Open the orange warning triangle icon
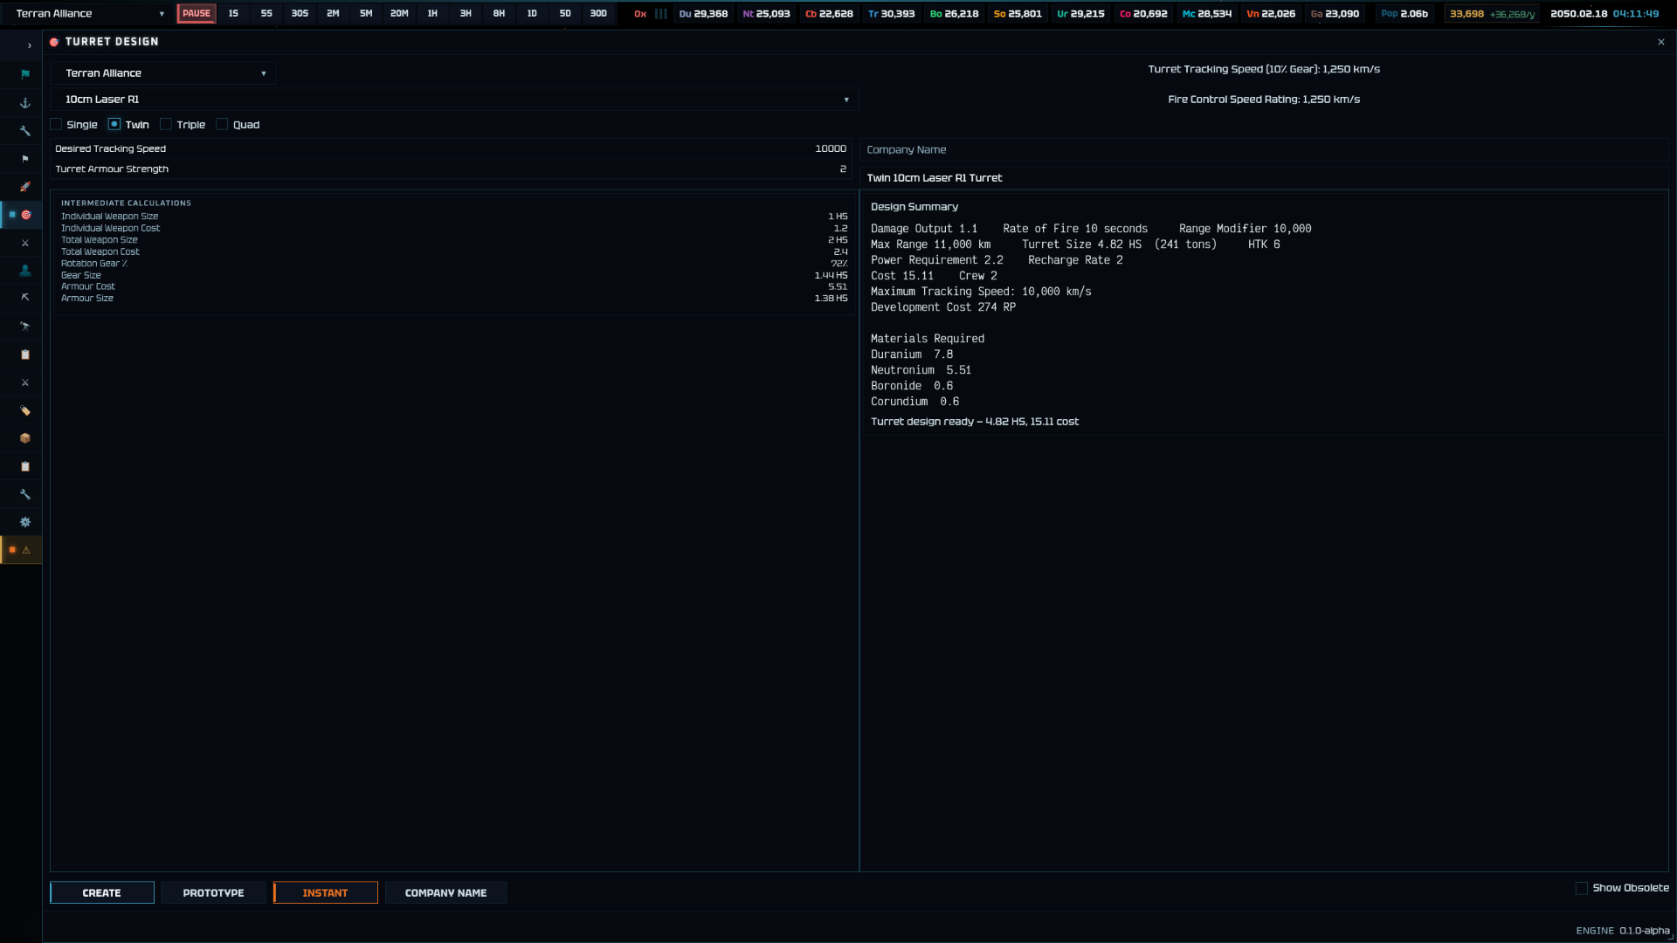Image resolution: width=1677 pixels, height=943 pixels. tap(26, 550)
